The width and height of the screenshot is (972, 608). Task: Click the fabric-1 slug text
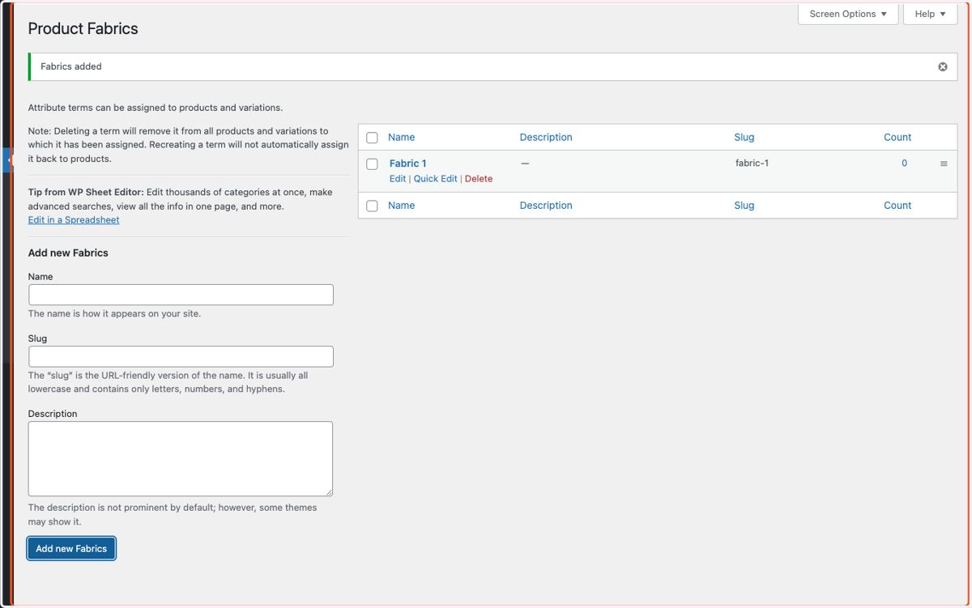(x=752, y=163)
